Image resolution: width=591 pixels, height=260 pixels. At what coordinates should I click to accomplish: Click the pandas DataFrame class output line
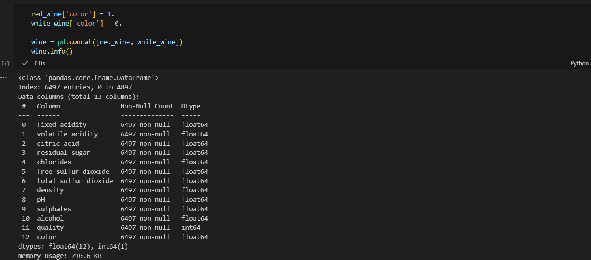click(x=88, y=78)
